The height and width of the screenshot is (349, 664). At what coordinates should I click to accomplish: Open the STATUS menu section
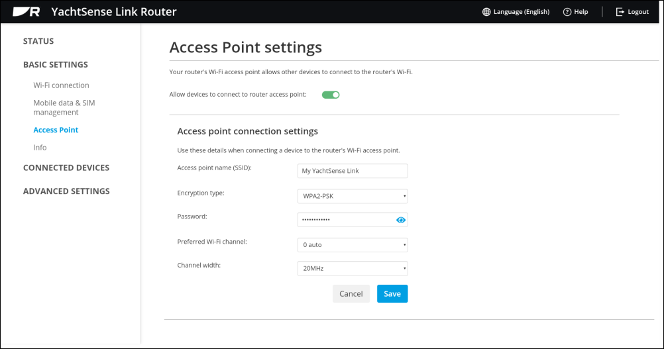38,41
